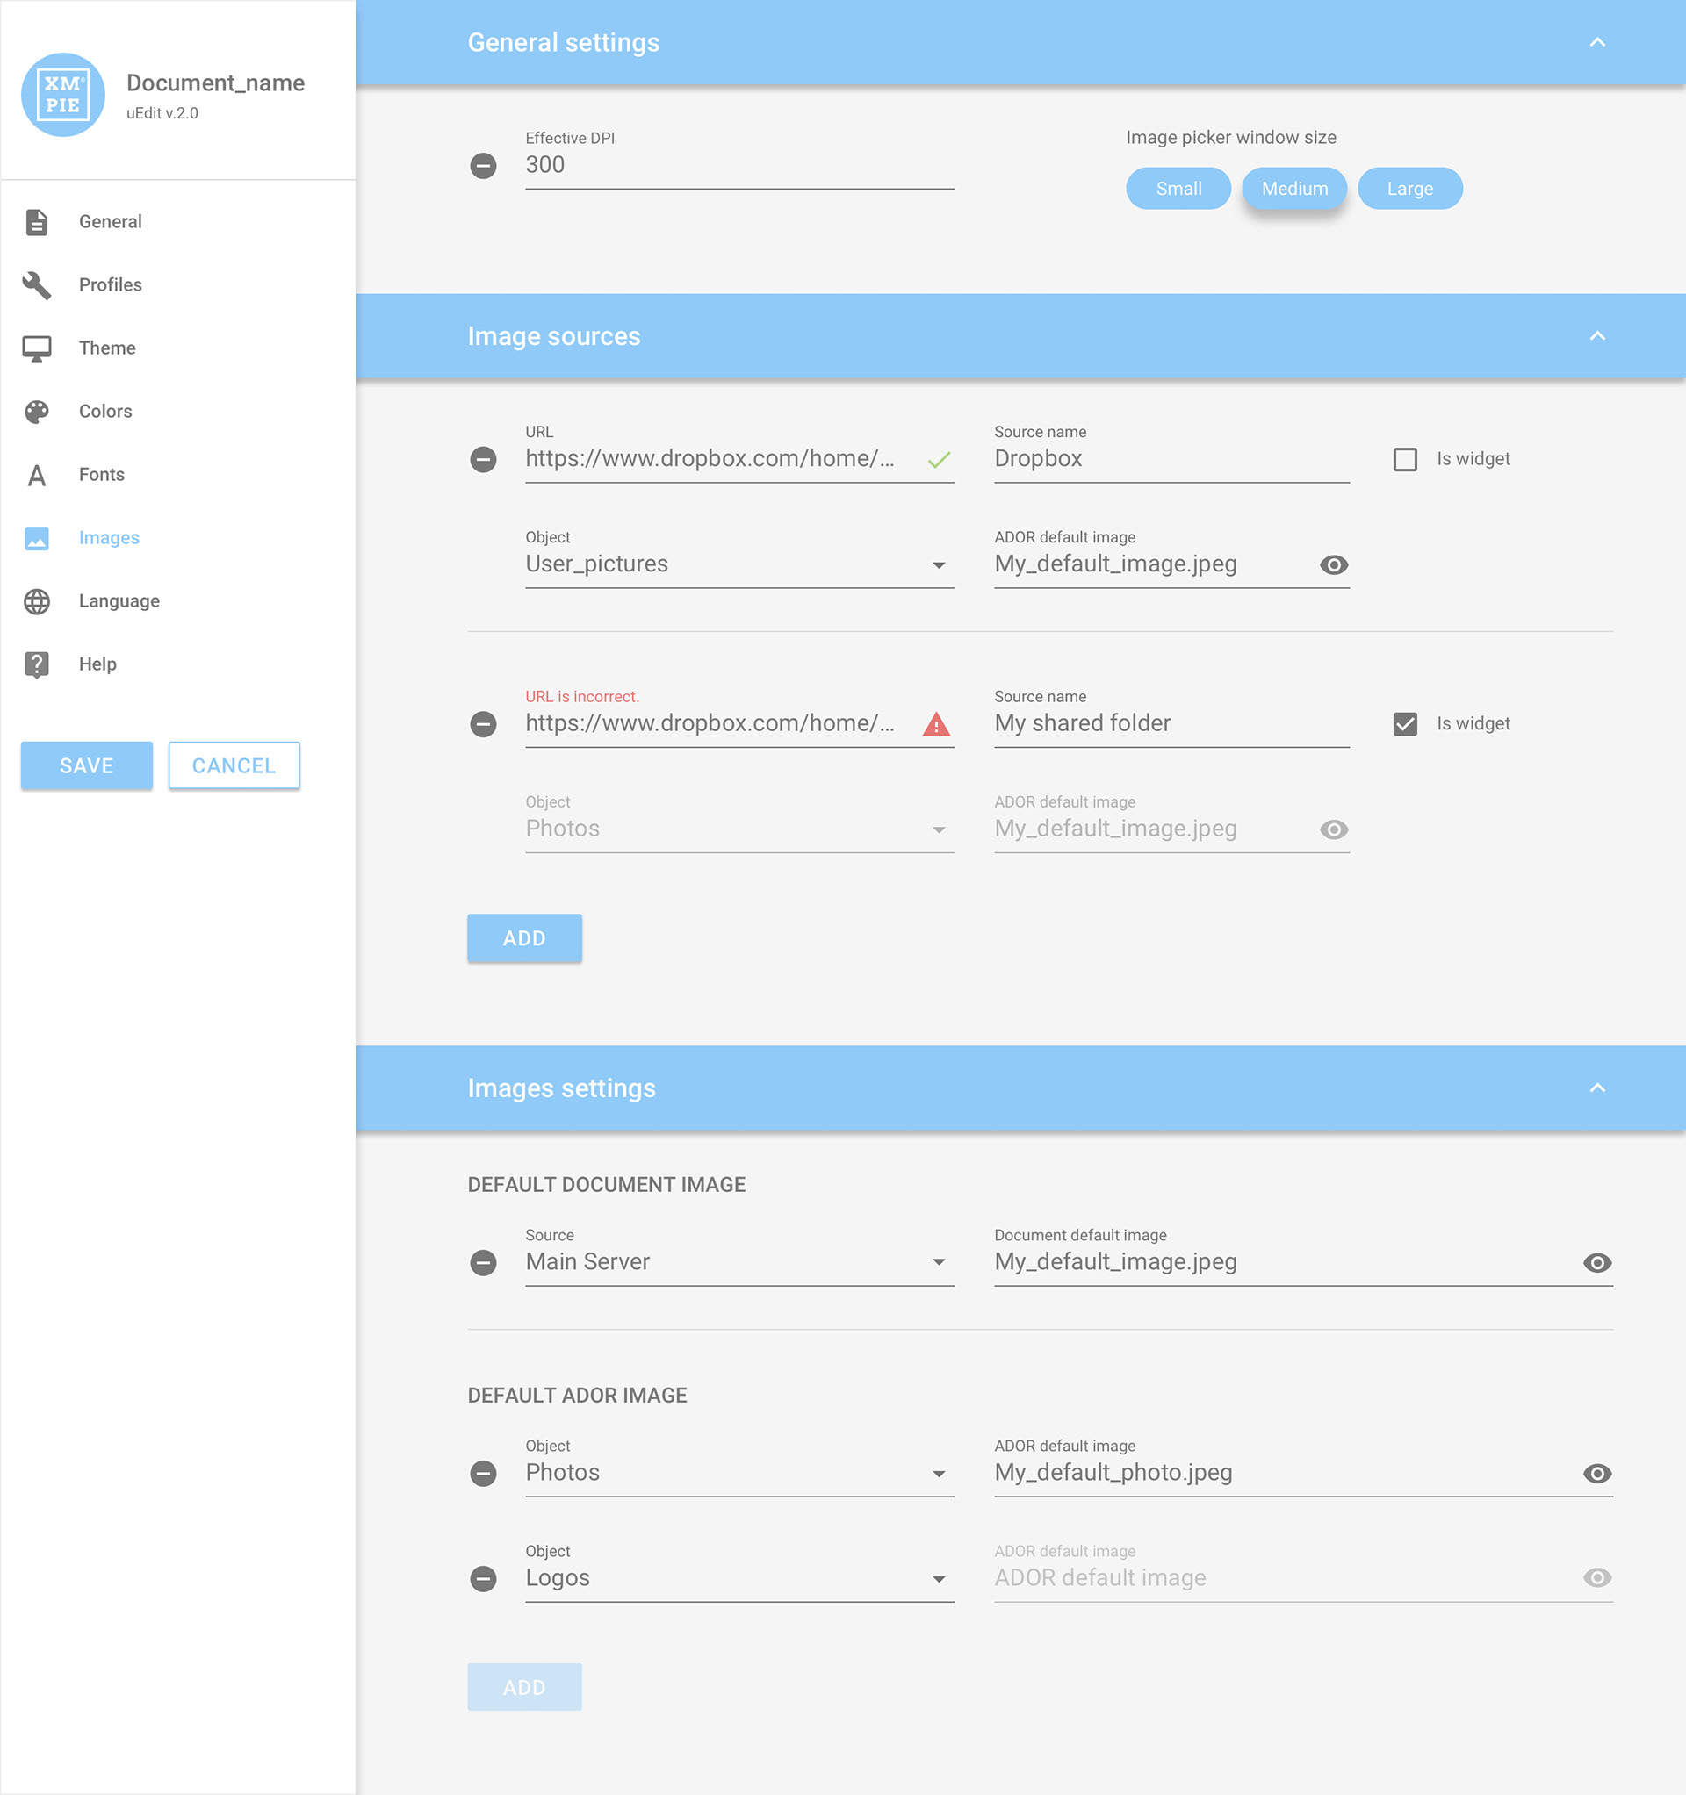1686x1795 pixels.
Task: Open the Images menu label
Action: click(x=108, y=538)
